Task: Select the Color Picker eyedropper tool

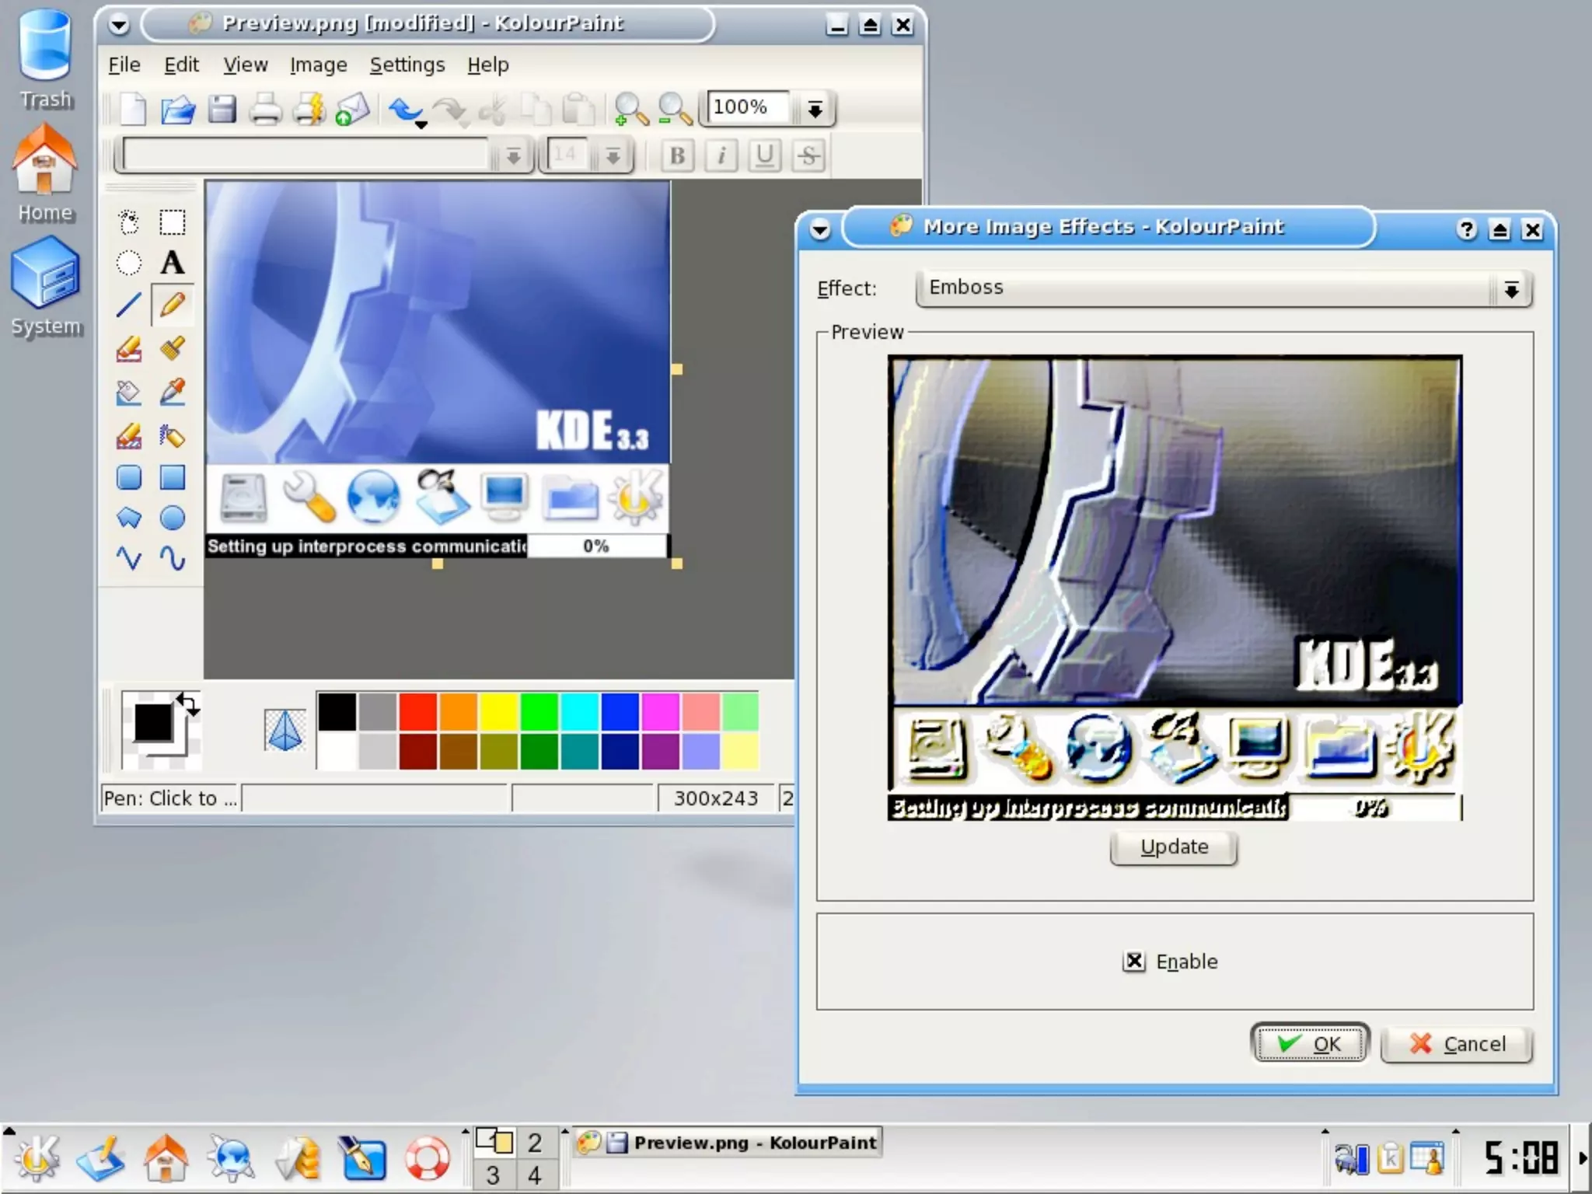Action: click(173, 393)
